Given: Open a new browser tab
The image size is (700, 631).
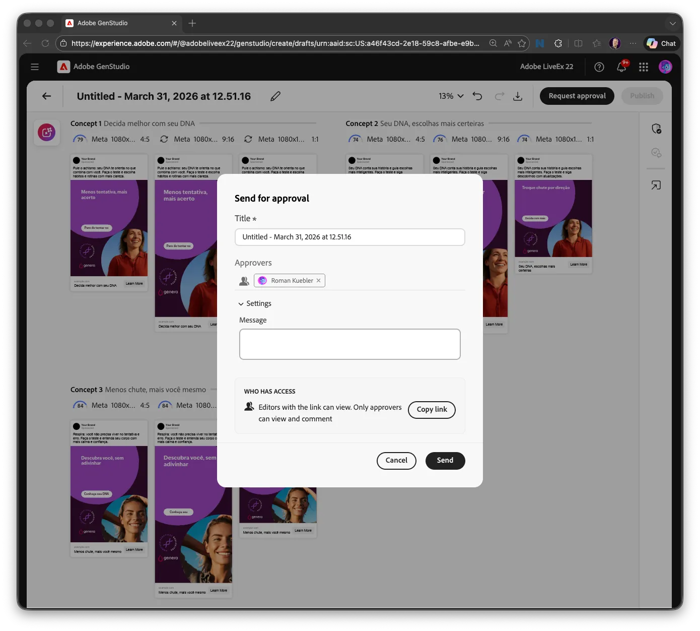Looking at the screenshot, I should 192,23.
